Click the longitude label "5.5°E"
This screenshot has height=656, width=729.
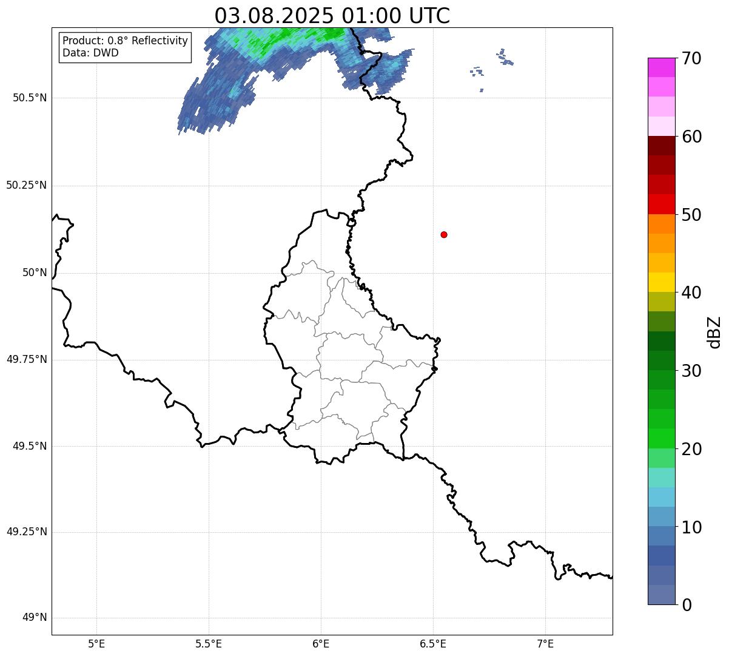point(209,643)
